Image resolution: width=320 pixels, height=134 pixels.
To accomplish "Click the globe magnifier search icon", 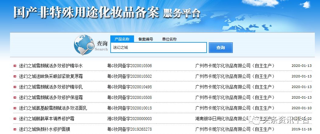I will 84,45.
